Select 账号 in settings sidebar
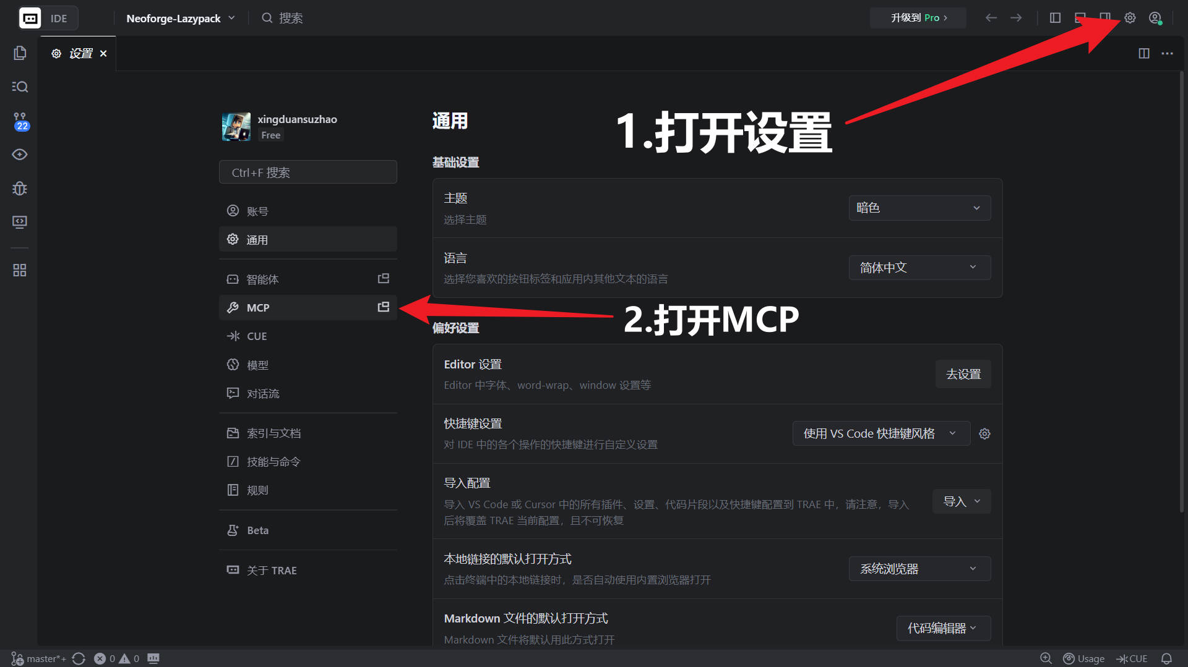This screenshot has width=1188, height=667. pos(308,211)
